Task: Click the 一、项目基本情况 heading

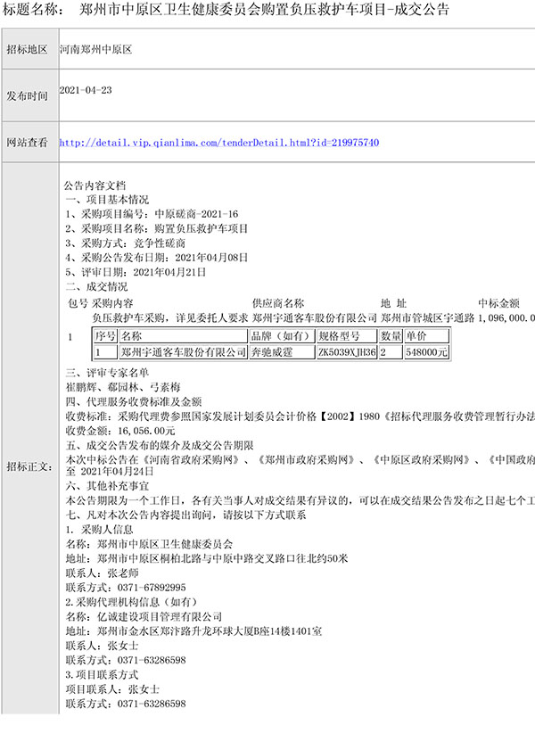Action: 107,200
